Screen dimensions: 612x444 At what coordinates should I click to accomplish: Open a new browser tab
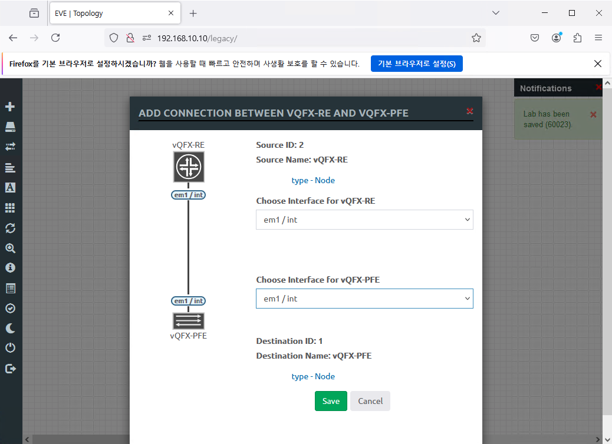click(x=193, y=14)
